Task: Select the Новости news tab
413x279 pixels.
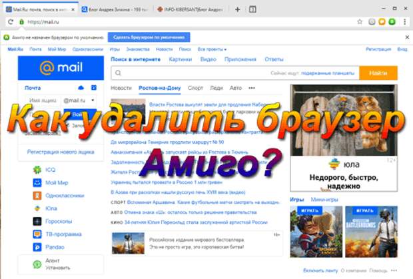Action: [121, 88]
